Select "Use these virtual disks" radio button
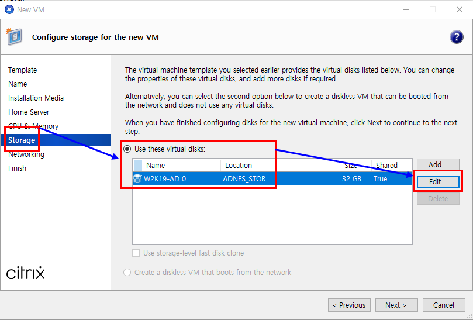The image size is (473, 320). [127, 149]
